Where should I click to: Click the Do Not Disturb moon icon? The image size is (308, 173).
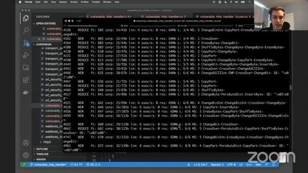[x=226, y=2]
